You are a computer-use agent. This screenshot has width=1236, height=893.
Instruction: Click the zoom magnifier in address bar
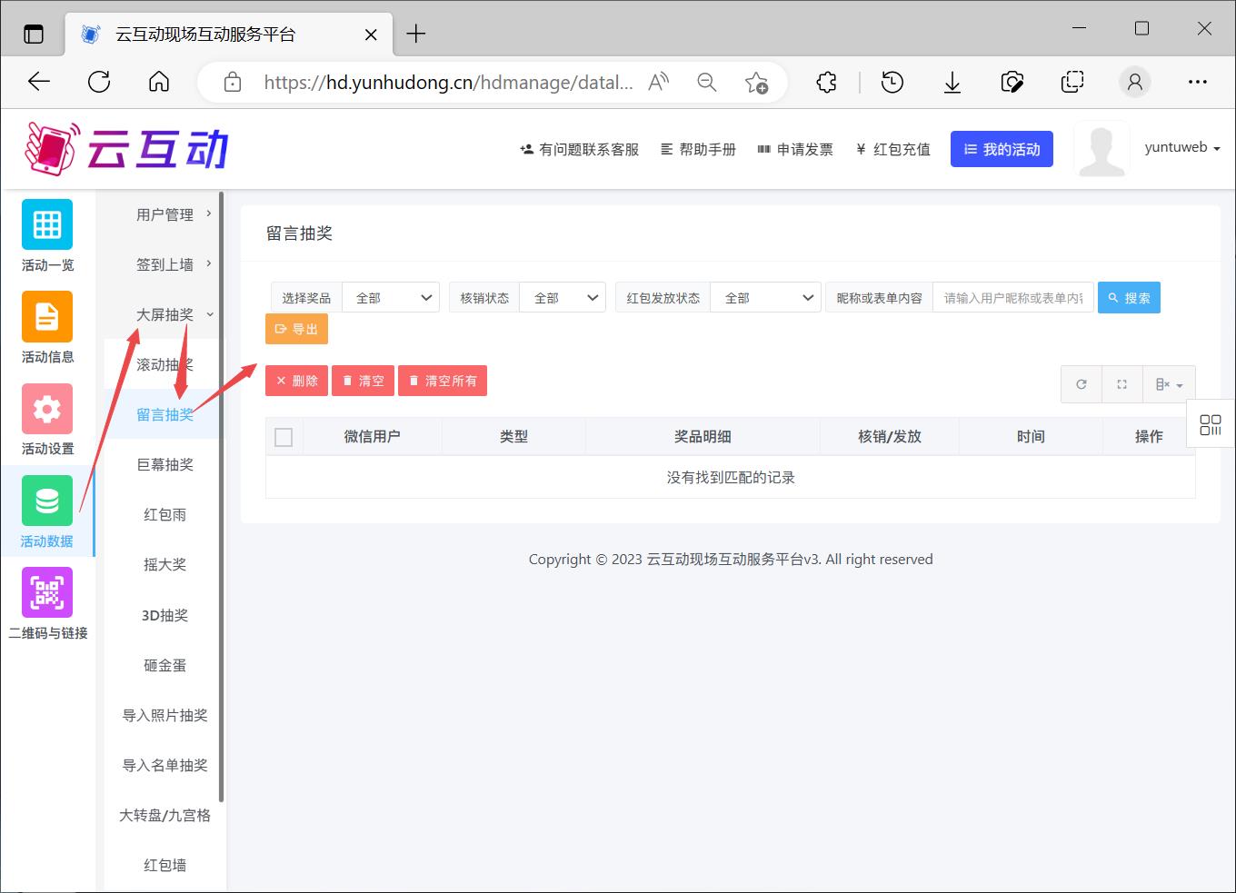pyautogui.click(x=706, y=83)
